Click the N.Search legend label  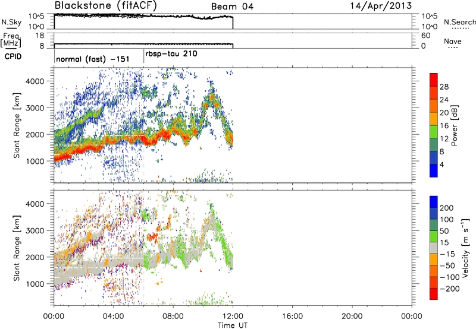click(459, 22)
